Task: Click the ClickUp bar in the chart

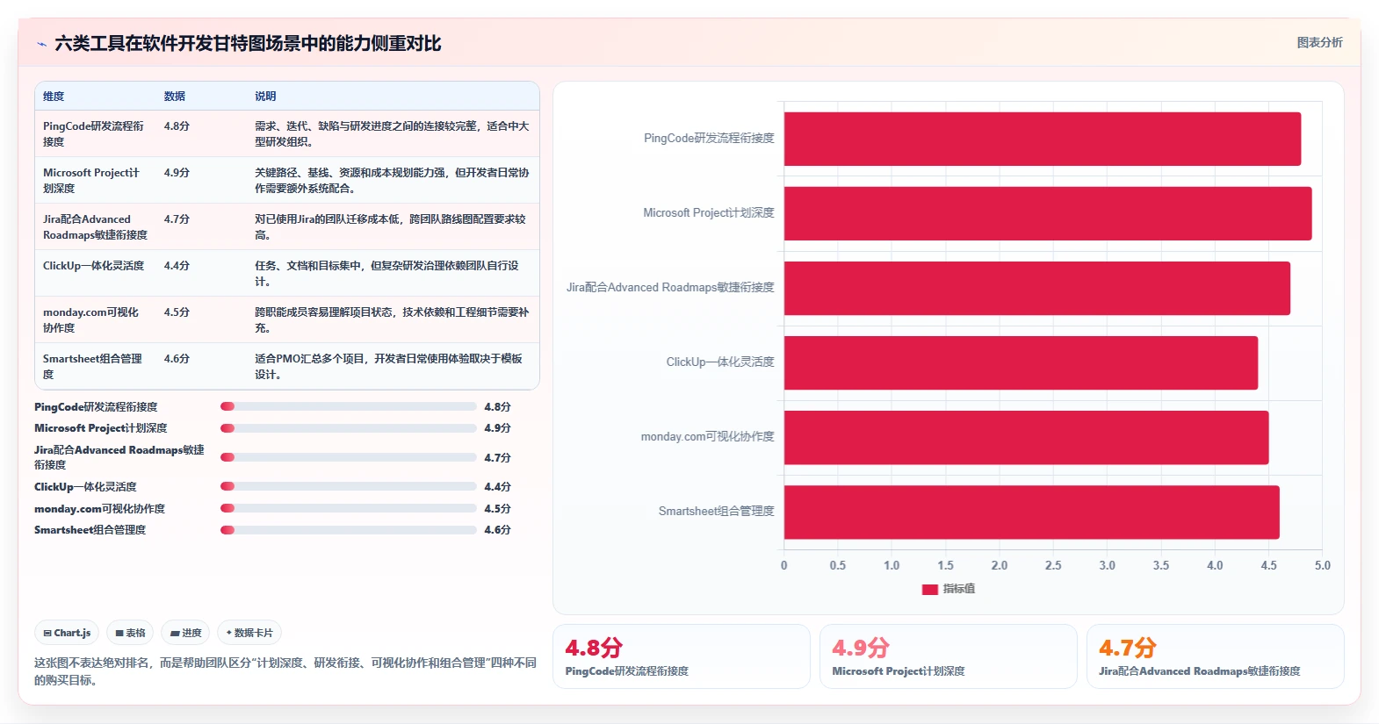Action: point(1021,362)
